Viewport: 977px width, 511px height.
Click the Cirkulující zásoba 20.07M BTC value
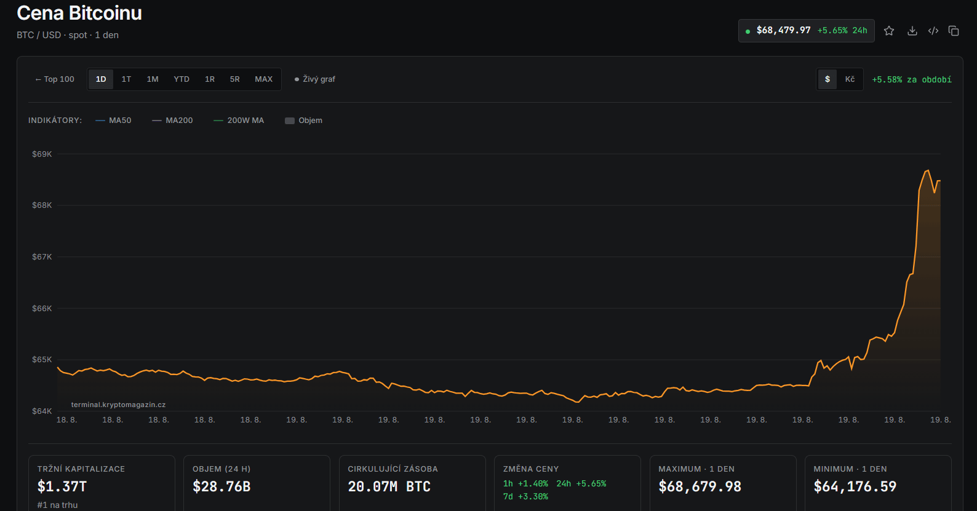(389, 486)
